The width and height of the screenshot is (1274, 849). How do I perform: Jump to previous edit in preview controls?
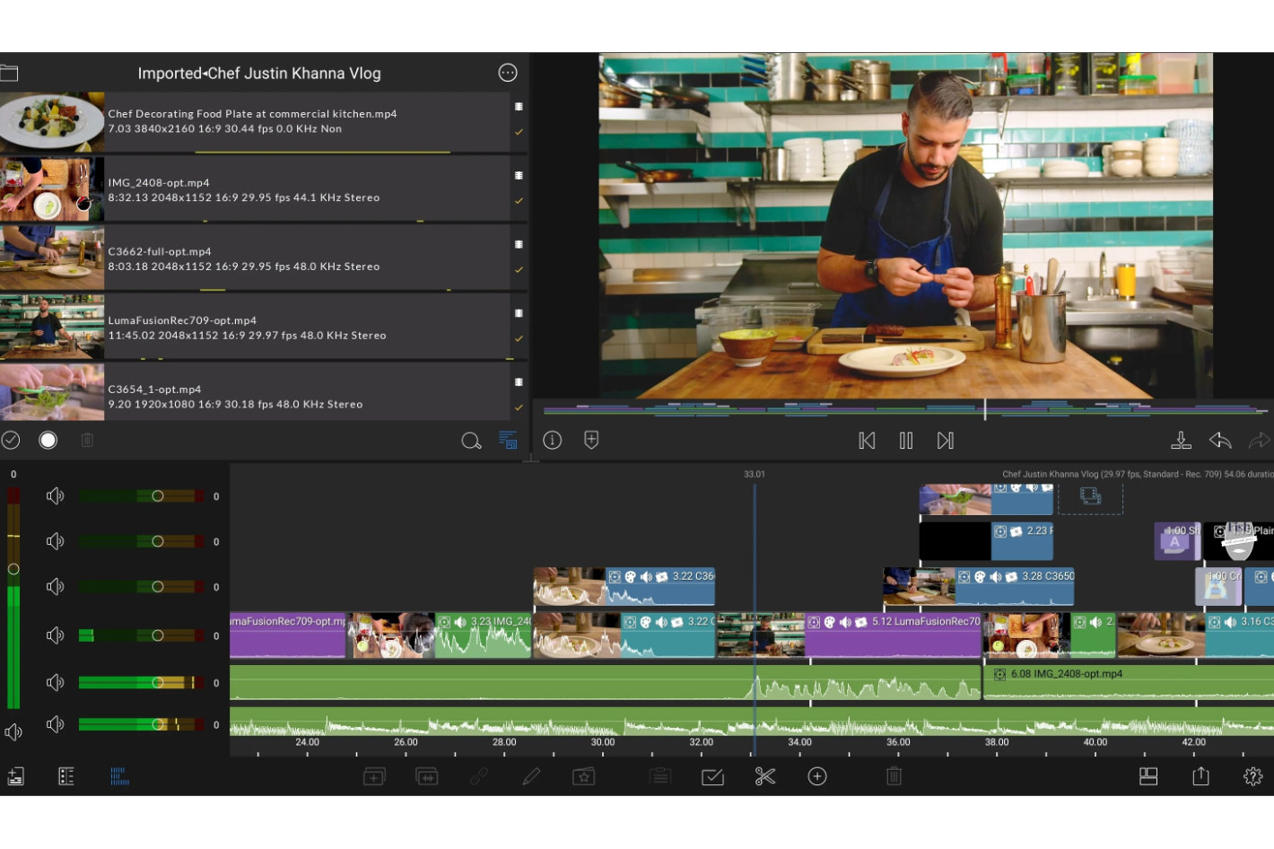point(867,441)
